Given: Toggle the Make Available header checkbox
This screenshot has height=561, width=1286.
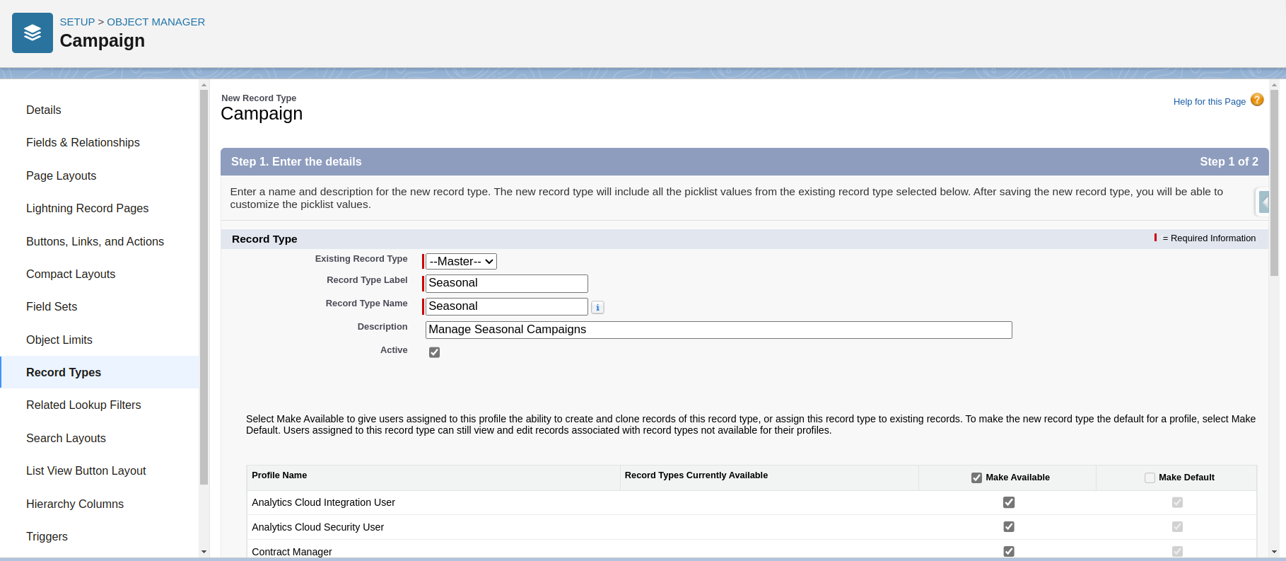Looking at the screenshot, I should click(x=976, y=478).
